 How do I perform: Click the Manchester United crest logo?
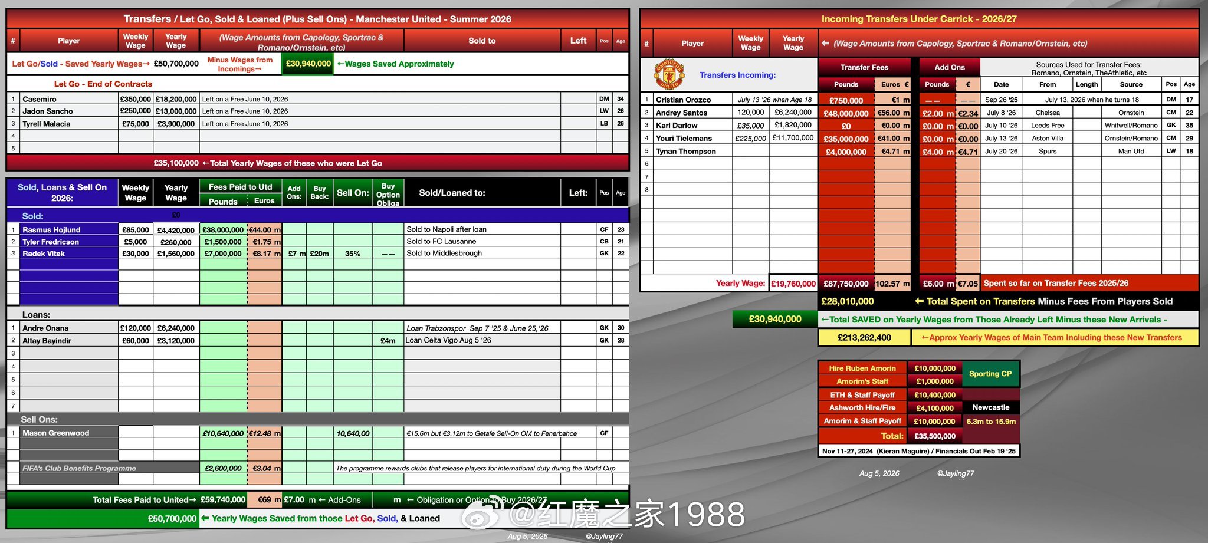coord(669,74)
